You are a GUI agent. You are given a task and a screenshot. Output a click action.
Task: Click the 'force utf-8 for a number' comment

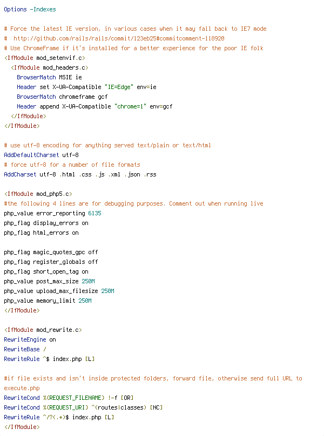pyautogui.click(x=72, y=165)
